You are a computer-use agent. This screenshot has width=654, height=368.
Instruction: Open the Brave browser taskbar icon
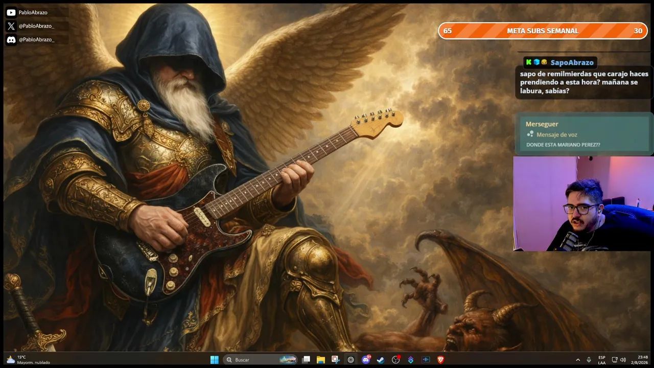(440, 360)
